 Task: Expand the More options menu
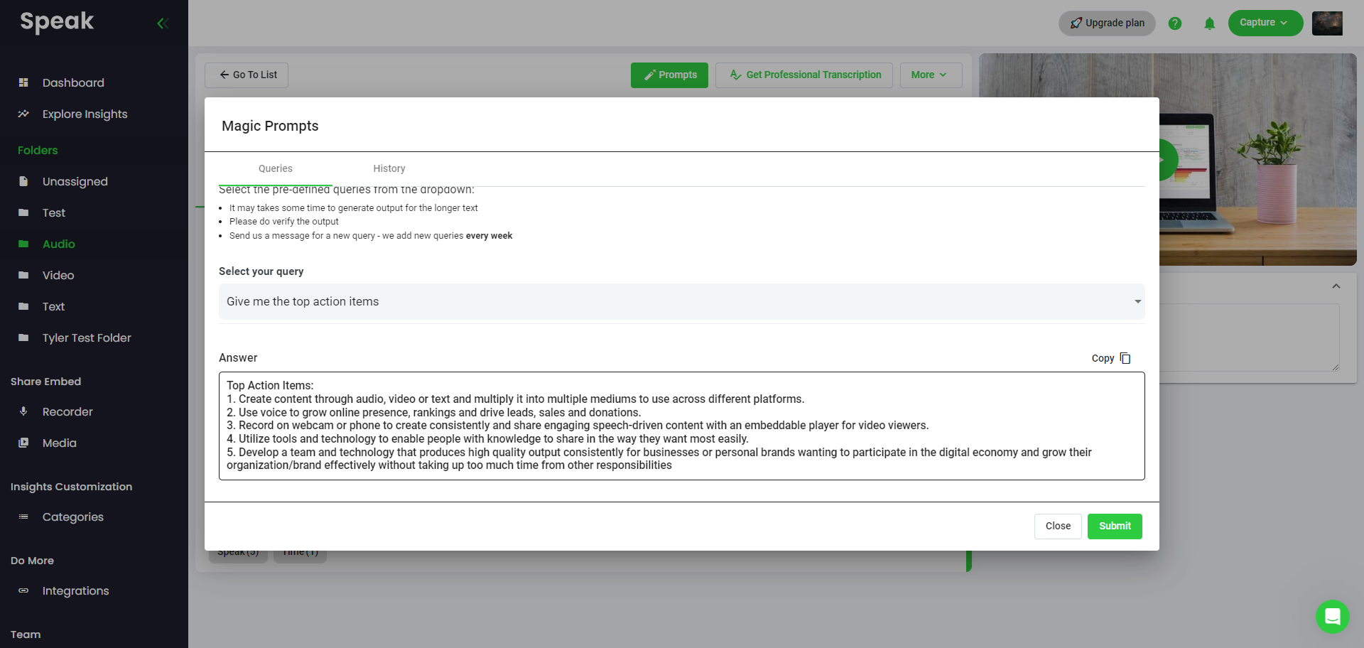pos(930,75)
